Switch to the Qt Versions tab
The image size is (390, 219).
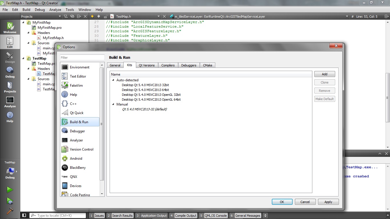click(x=147, y=65)
